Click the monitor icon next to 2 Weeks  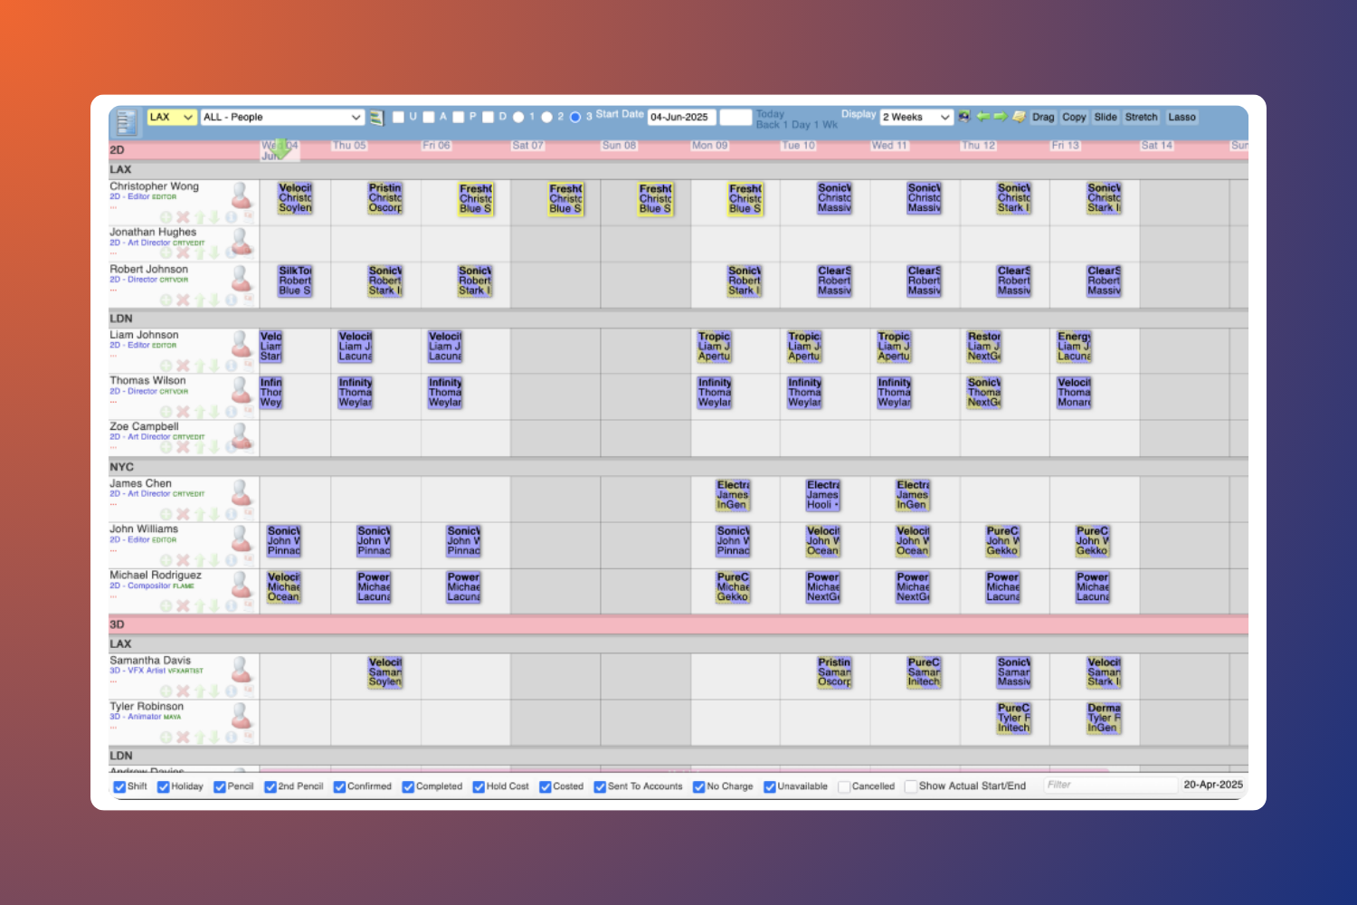click(964, 117)
